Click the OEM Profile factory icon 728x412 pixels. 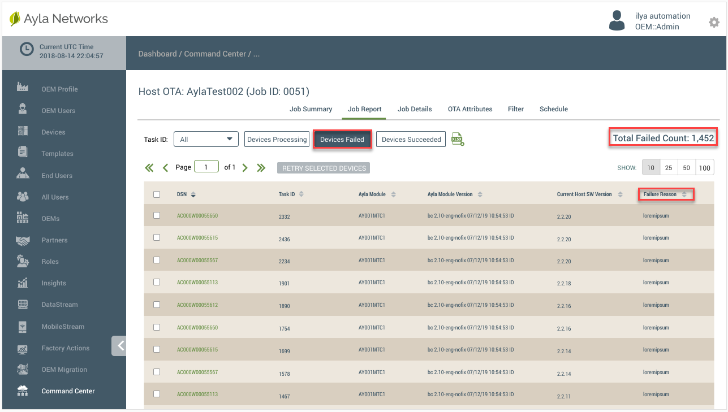tap(23, 87)
